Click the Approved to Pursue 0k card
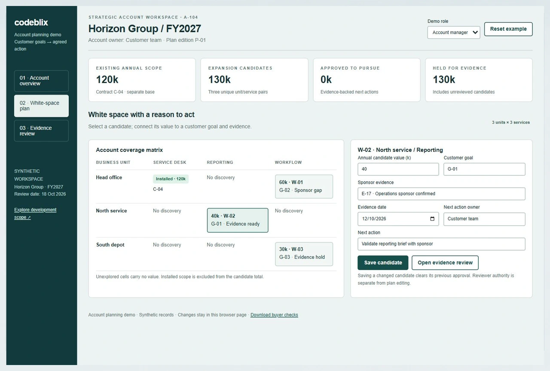Image resolution: width=550 pixels, height=371 pixels. pos(367,80)
